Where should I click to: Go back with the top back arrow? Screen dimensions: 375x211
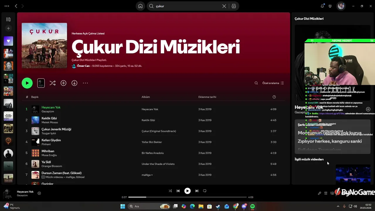[16, 6]
